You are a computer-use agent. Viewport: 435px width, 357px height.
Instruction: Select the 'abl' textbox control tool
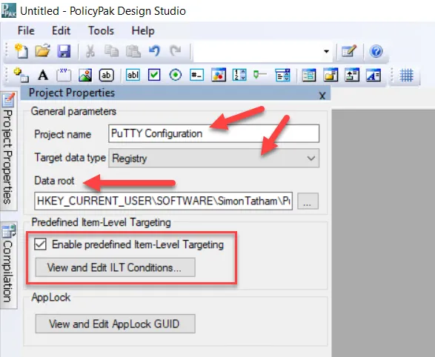coord(133,75)
